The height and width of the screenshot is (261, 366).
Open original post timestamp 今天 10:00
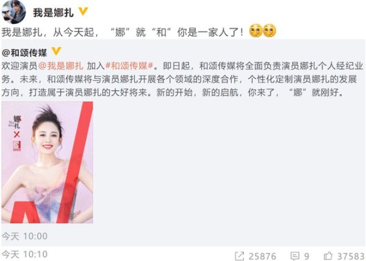tap(24, 236)
